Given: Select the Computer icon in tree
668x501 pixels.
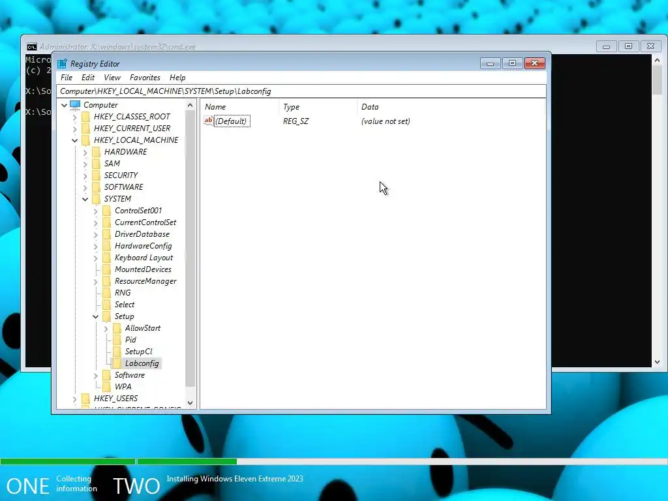Looking at the screenshot, I should pos(75,105).
